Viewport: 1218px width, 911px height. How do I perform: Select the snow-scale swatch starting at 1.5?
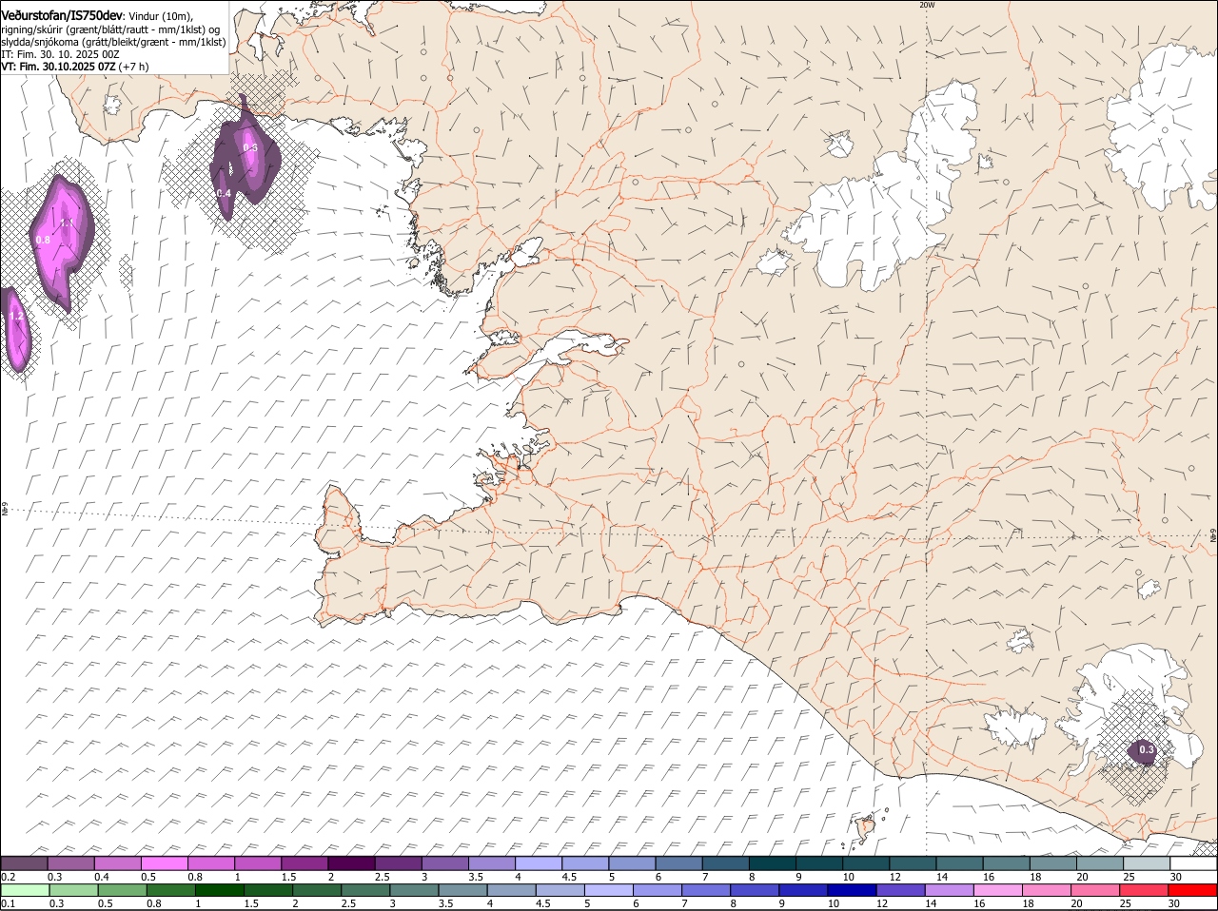(x=304, y=863)
